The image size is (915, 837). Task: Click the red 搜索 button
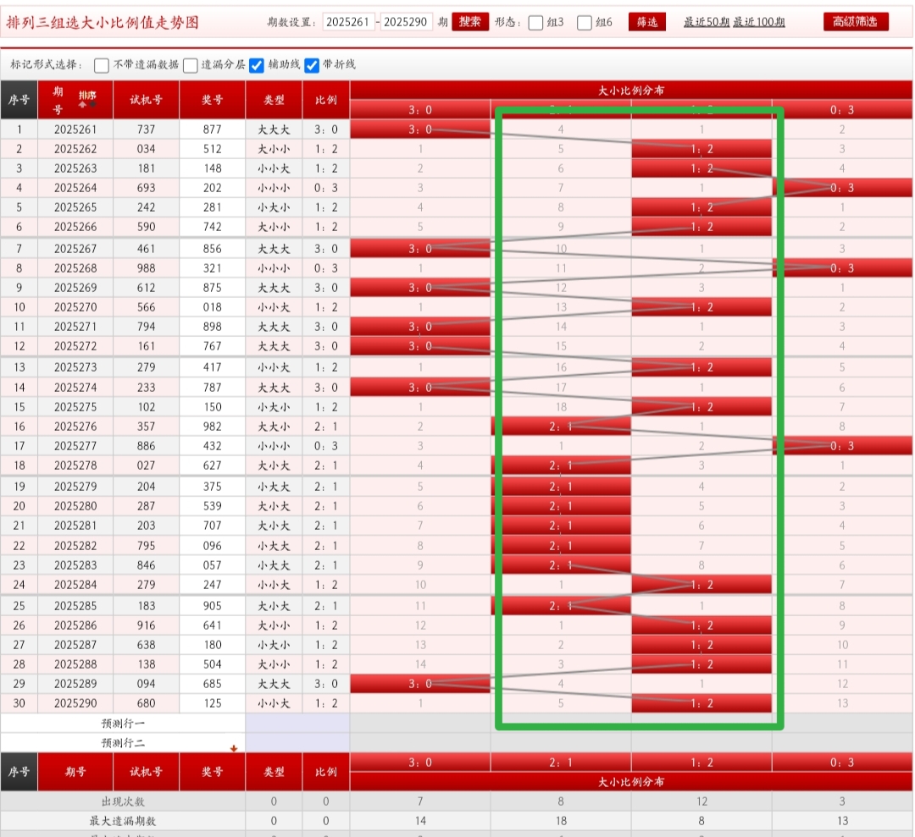470,22
